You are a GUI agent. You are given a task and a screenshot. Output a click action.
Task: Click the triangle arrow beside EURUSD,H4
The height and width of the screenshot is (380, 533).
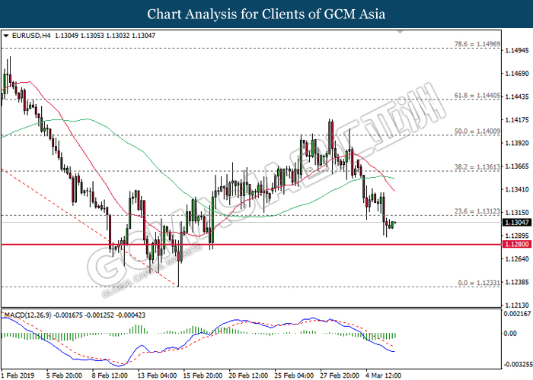[x=6, y=35]
